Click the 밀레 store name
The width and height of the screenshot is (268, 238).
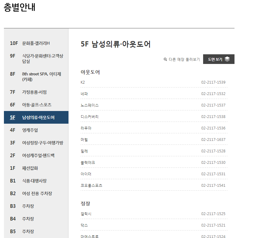point(84,151)
